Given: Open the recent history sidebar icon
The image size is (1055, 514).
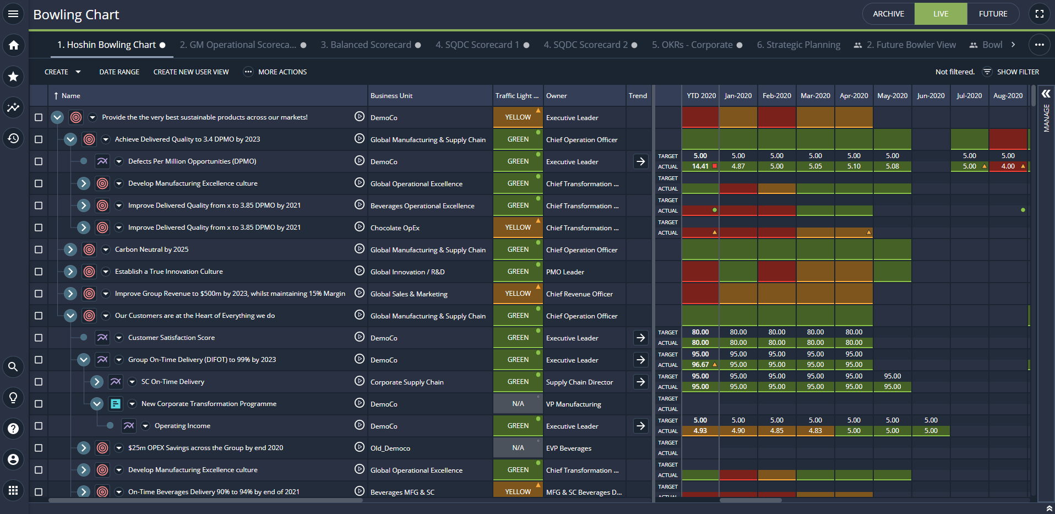Looking at the screenshot, I should (x=13, y=138).
